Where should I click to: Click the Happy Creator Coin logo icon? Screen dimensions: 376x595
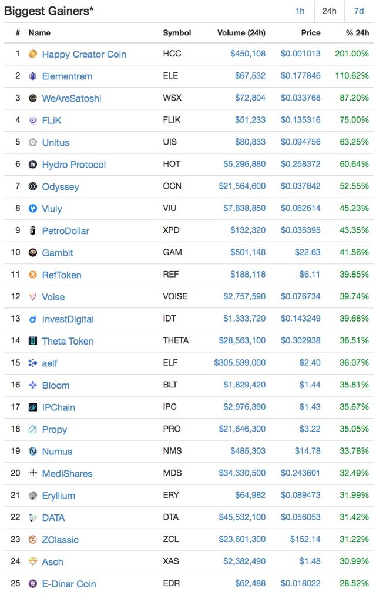click(33, 54)
